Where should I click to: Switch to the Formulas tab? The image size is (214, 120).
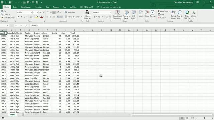coord(38,7)
